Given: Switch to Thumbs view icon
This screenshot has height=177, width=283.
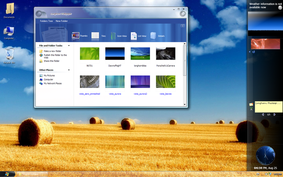Looking at the screenshot, I should pos(76,35).
